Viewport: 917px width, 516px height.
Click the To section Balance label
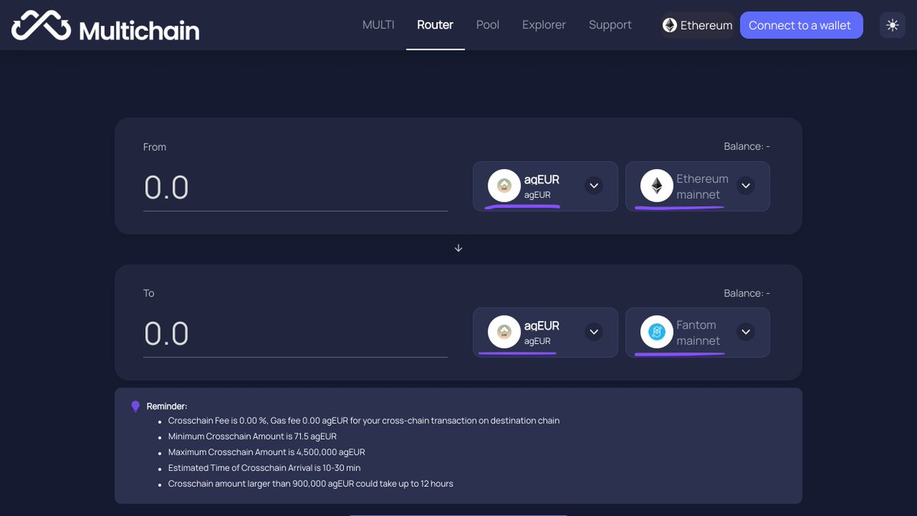(x=747, y=293)
